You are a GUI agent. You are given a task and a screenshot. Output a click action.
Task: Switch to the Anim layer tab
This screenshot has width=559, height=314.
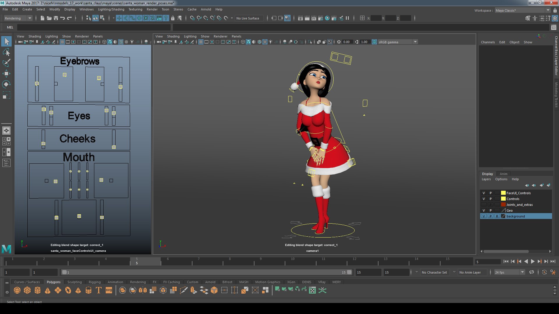(503, 174)
